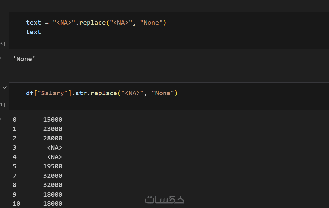
Task: Click the <NA> value in row 3
Action: click(x=55, y=148)
